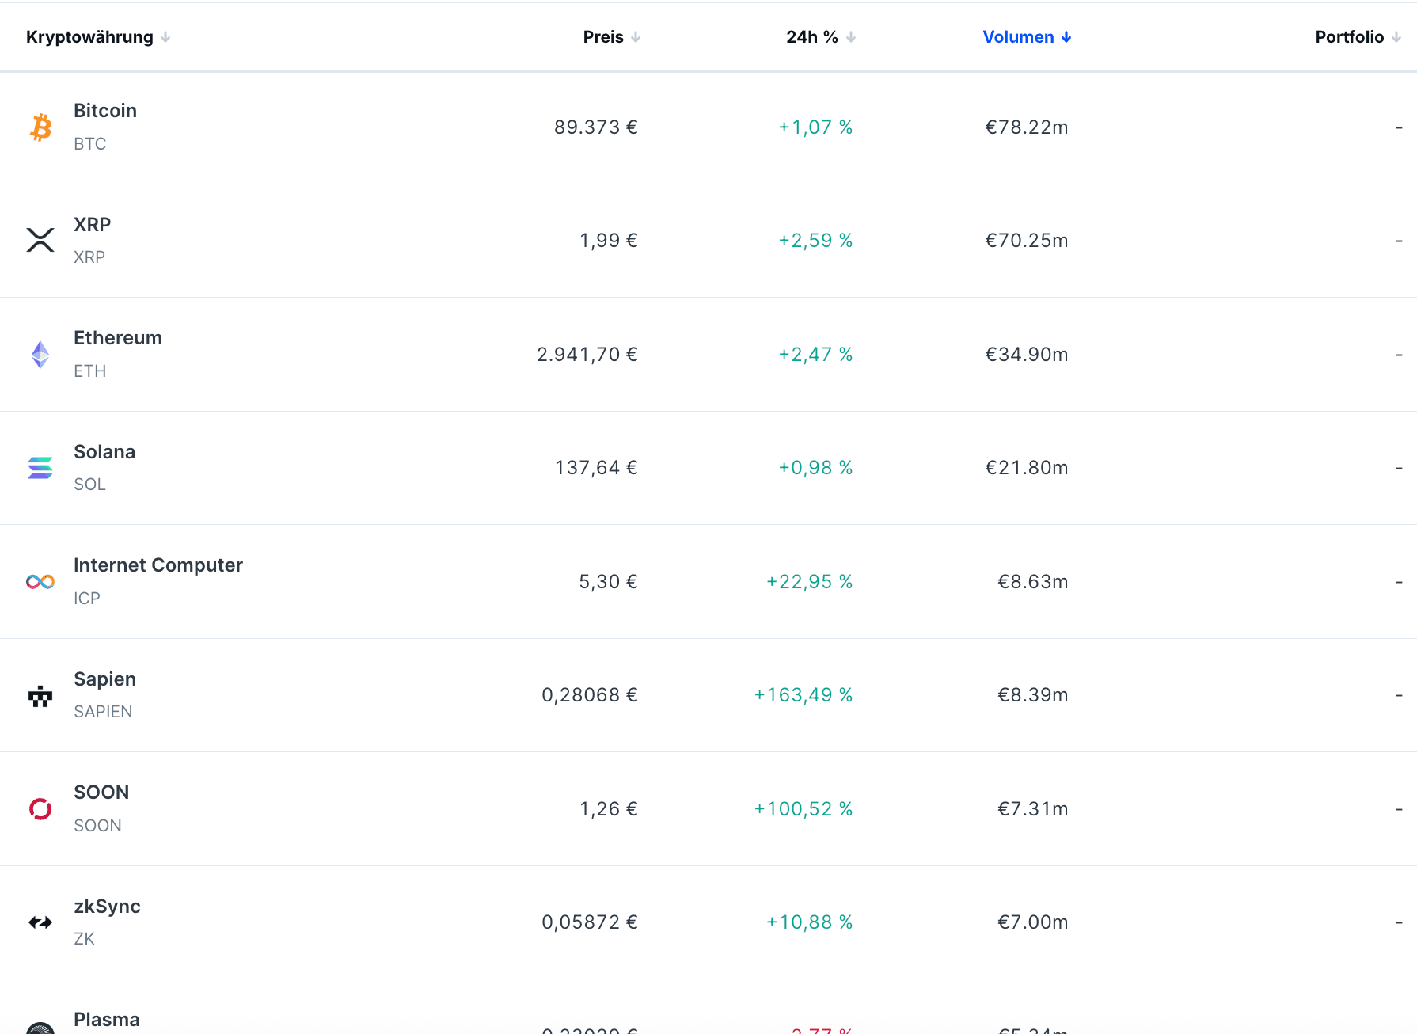The height and width of the screenshot is (1034, 1417).
Task: Select the Ethereum diamond icon
Action: click(40, 355)
